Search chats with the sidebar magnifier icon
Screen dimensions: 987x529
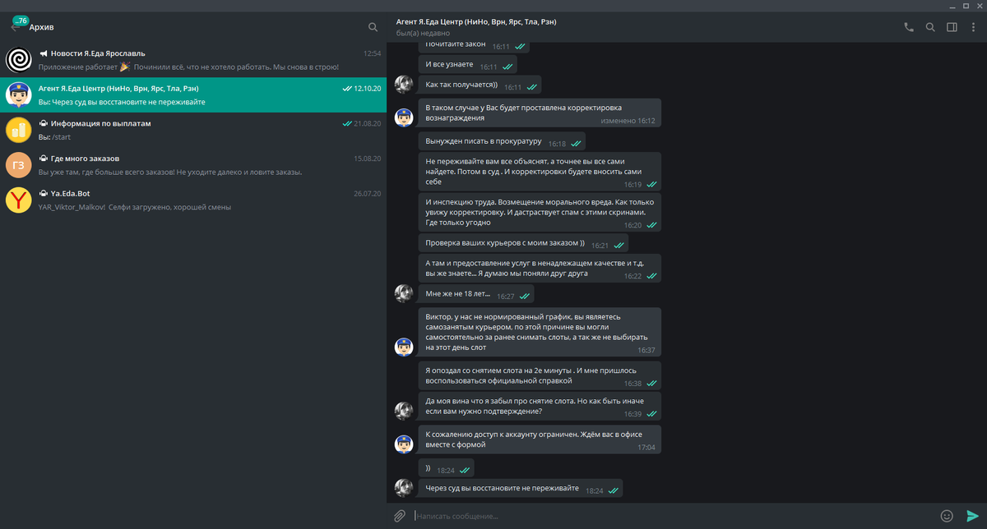coord(373,27)
